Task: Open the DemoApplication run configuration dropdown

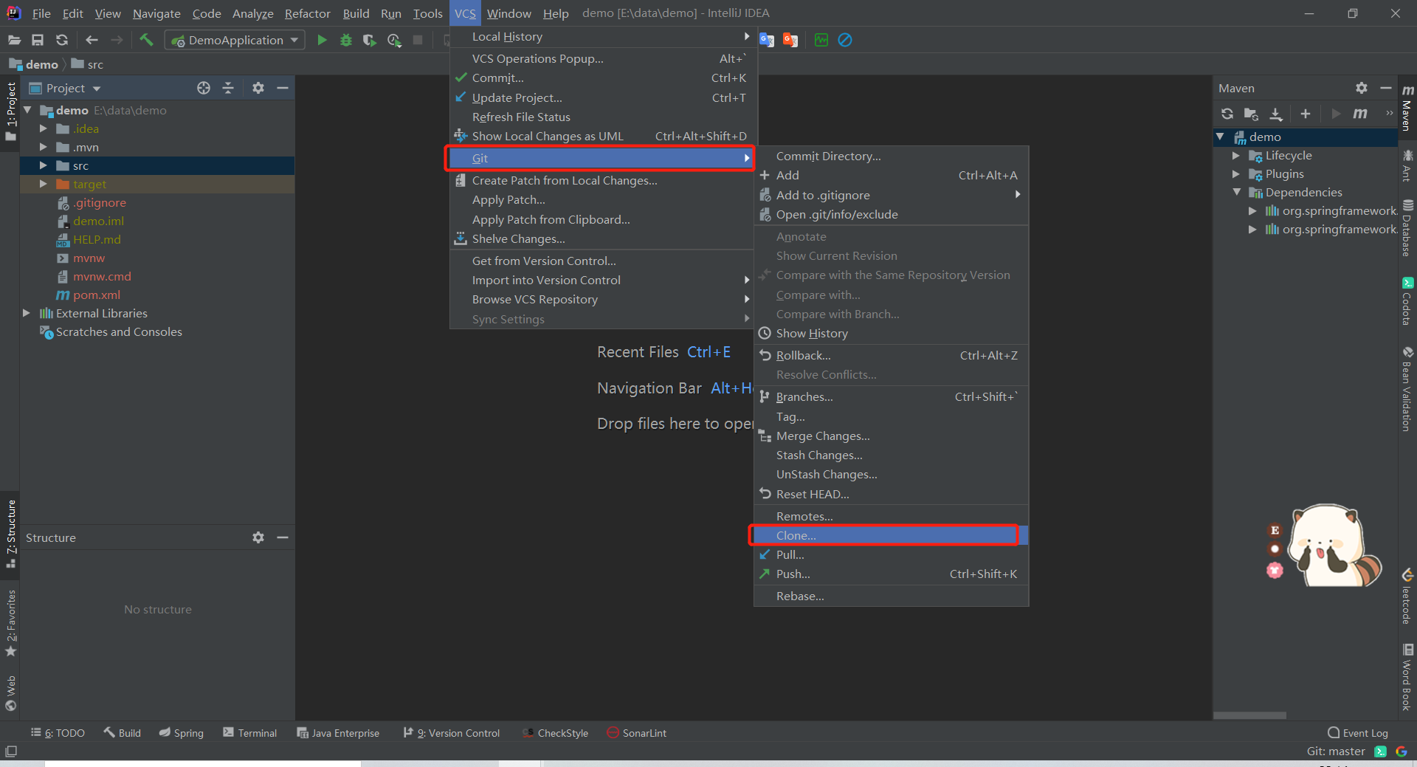Action: 235,40
